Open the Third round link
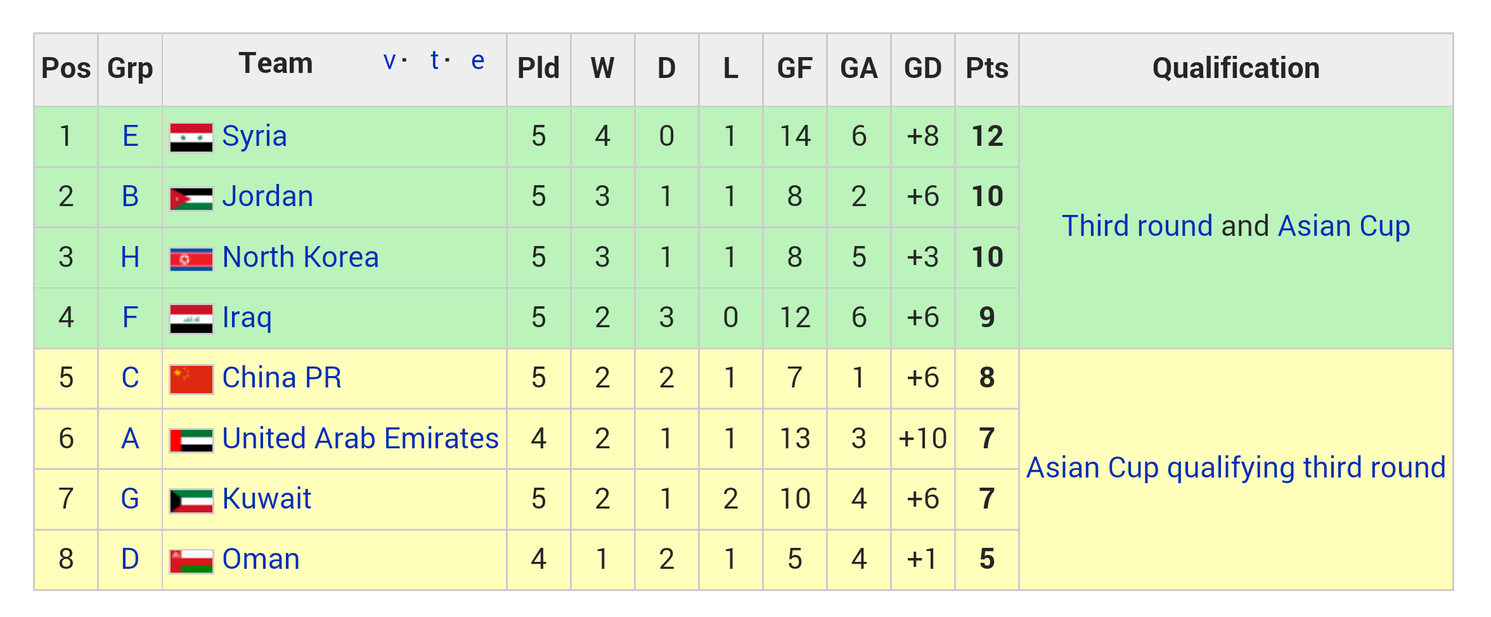Viewport: 1491px width, 617px height. click(x=1137, y=226)
